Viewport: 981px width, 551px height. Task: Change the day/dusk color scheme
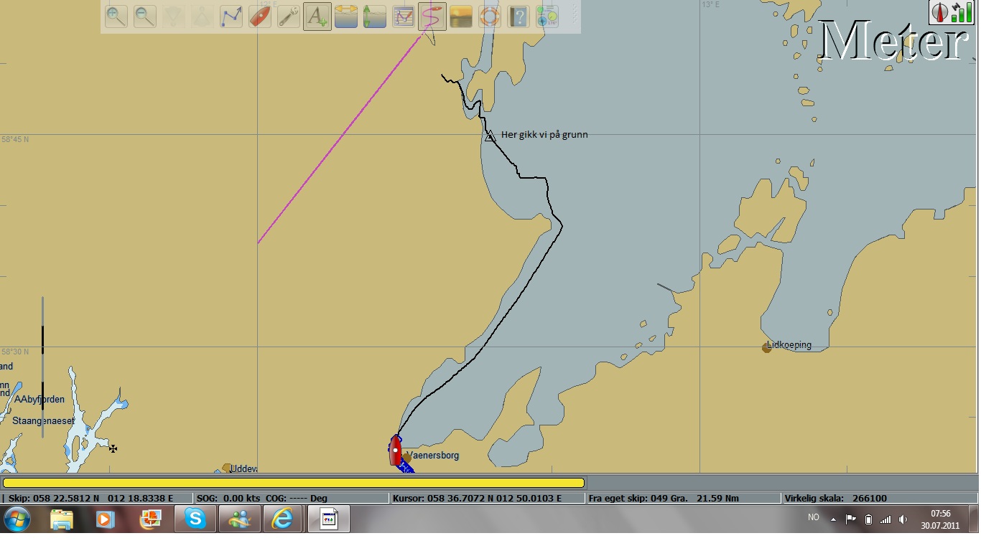461,17
